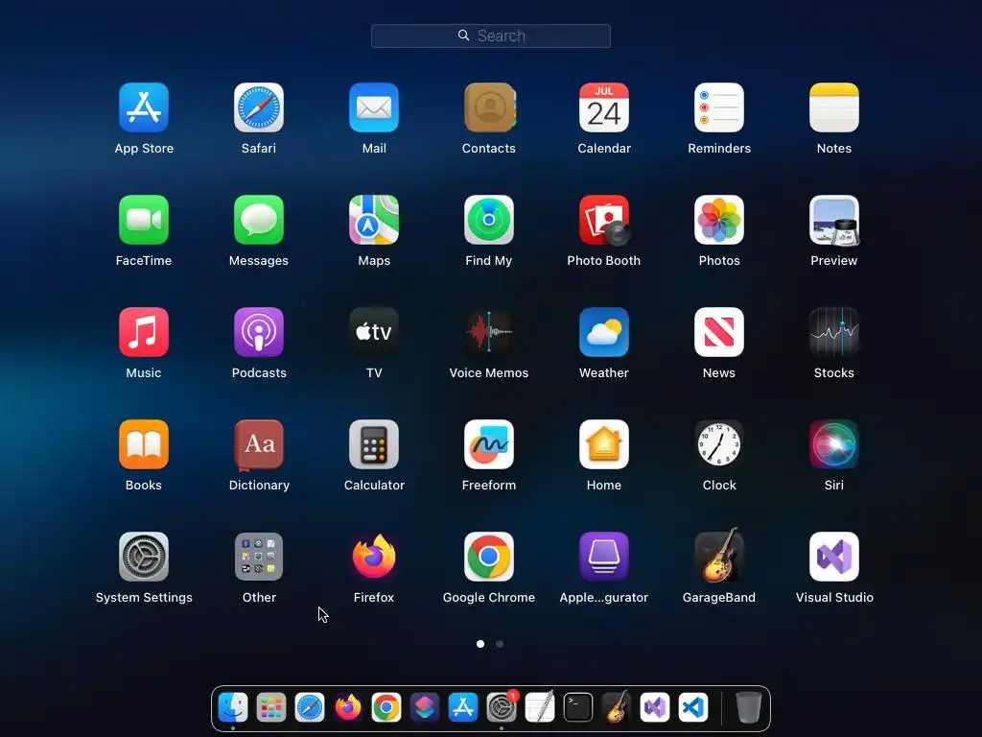
Task: Open the Contacts app
Action: 489,107
